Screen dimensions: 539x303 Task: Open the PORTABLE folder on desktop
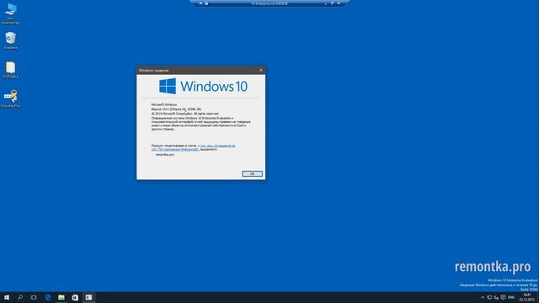point(10,70)
